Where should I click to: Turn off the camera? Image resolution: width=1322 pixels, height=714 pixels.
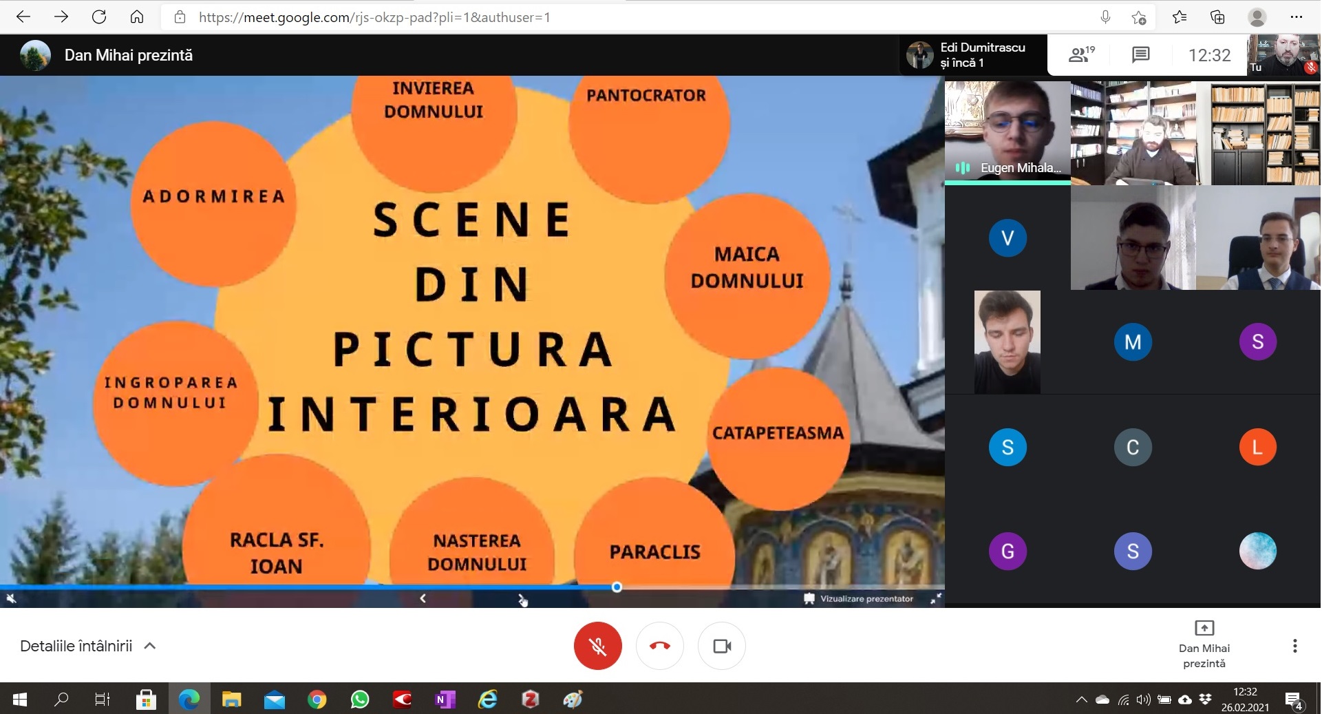[721, 646]
